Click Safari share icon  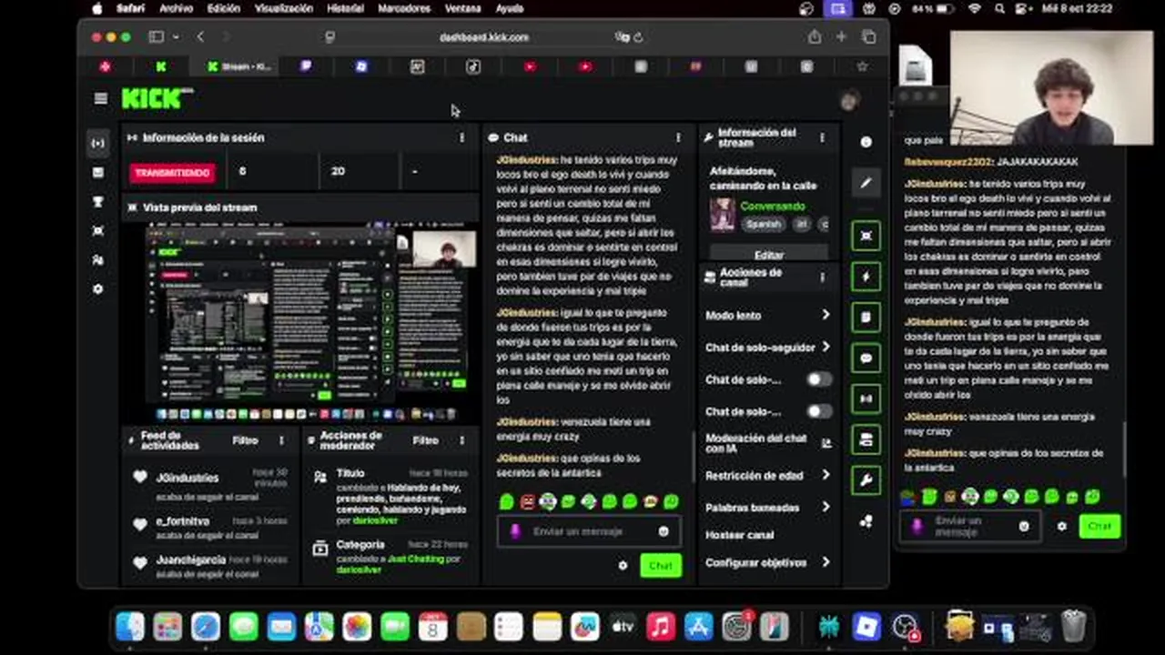pyautogui.click(x=814, y=37)
